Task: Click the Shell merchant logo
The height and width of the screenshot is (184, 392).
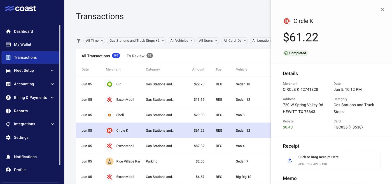Action: [110, 115]
